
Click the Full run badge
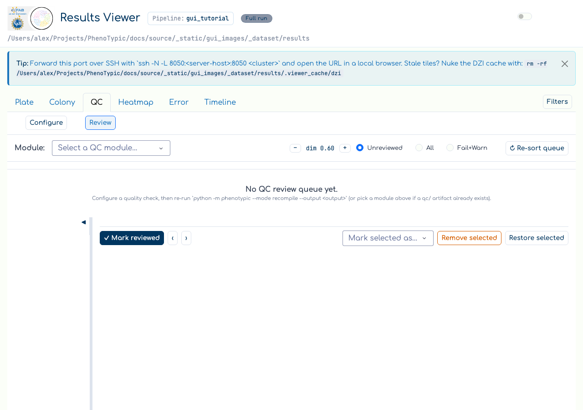click(256, 18)
